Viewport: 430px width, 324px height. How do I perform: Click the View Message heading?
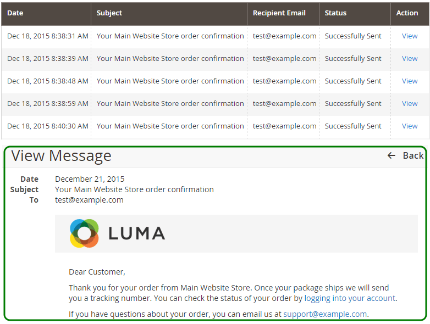point(61,155)
